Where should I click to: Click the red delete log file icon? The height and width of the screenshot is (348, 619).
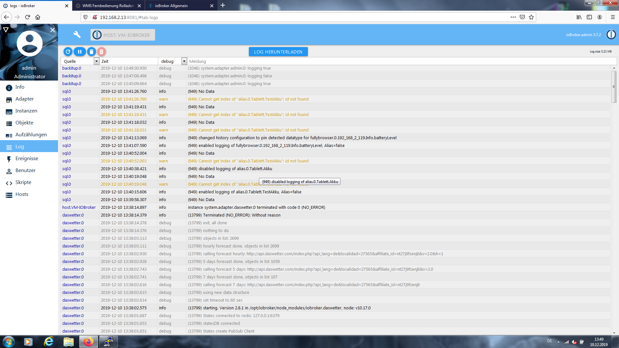pos(101,52)
